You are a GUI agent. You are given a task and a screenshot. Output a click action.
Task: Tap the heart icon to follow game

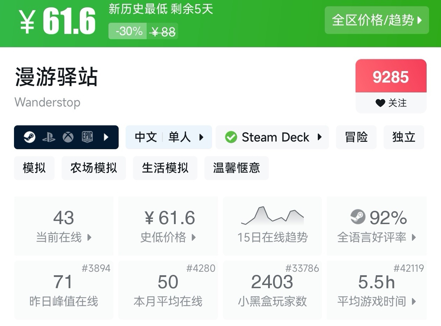coord(380,103)
